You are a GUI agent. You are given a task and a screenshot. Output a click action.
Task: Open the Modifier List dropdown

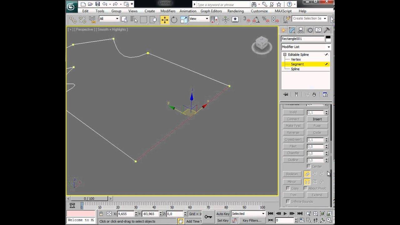pyautogui.click(x=306, y=47)
